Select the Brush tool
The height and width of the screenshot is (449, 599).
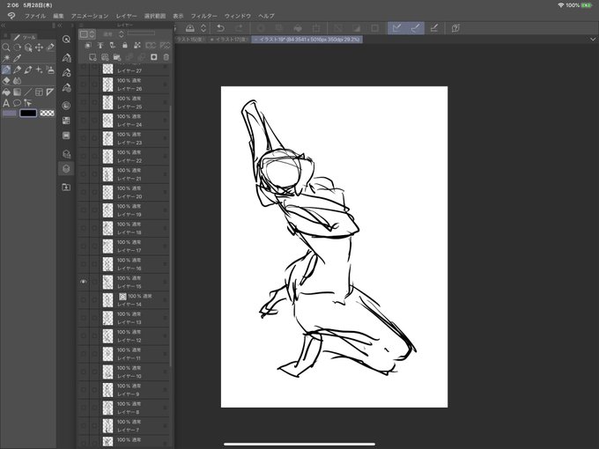[x=28, y=70]
